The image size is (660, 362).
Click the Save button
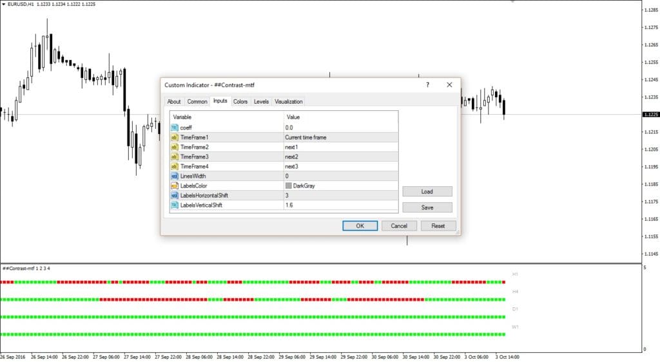click(x=427, y=207)
